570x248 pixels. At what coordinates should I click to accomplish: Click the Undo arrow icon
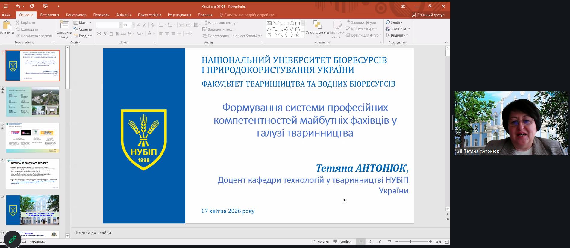coord(18,6)
